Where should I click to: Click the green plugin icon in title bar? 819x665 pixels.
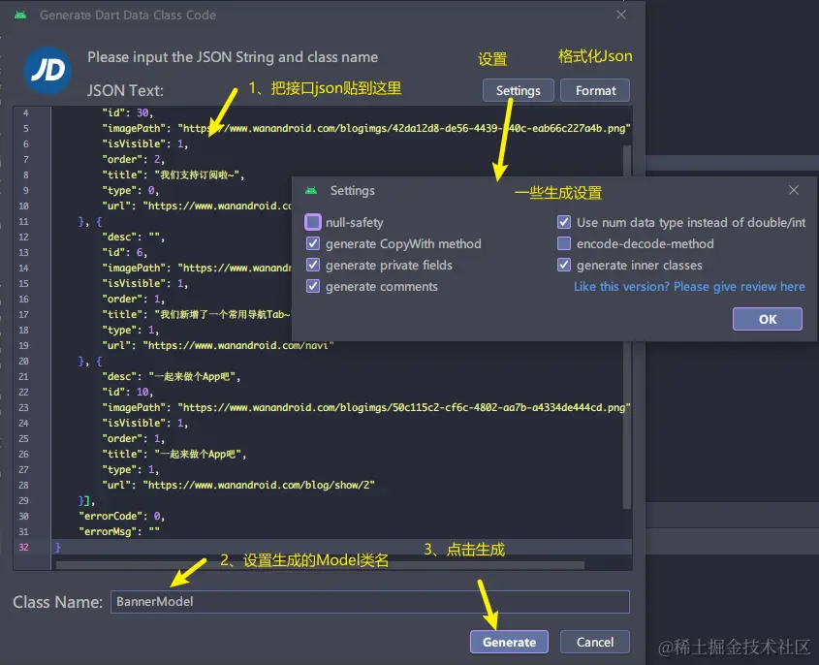pyautogui.click(x=22, y=15)
